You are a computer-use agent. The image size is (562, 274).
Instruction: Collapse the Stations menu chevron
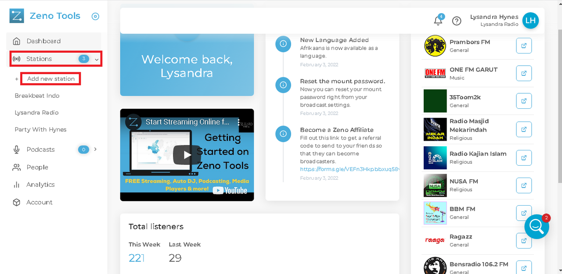coord(97,59)
